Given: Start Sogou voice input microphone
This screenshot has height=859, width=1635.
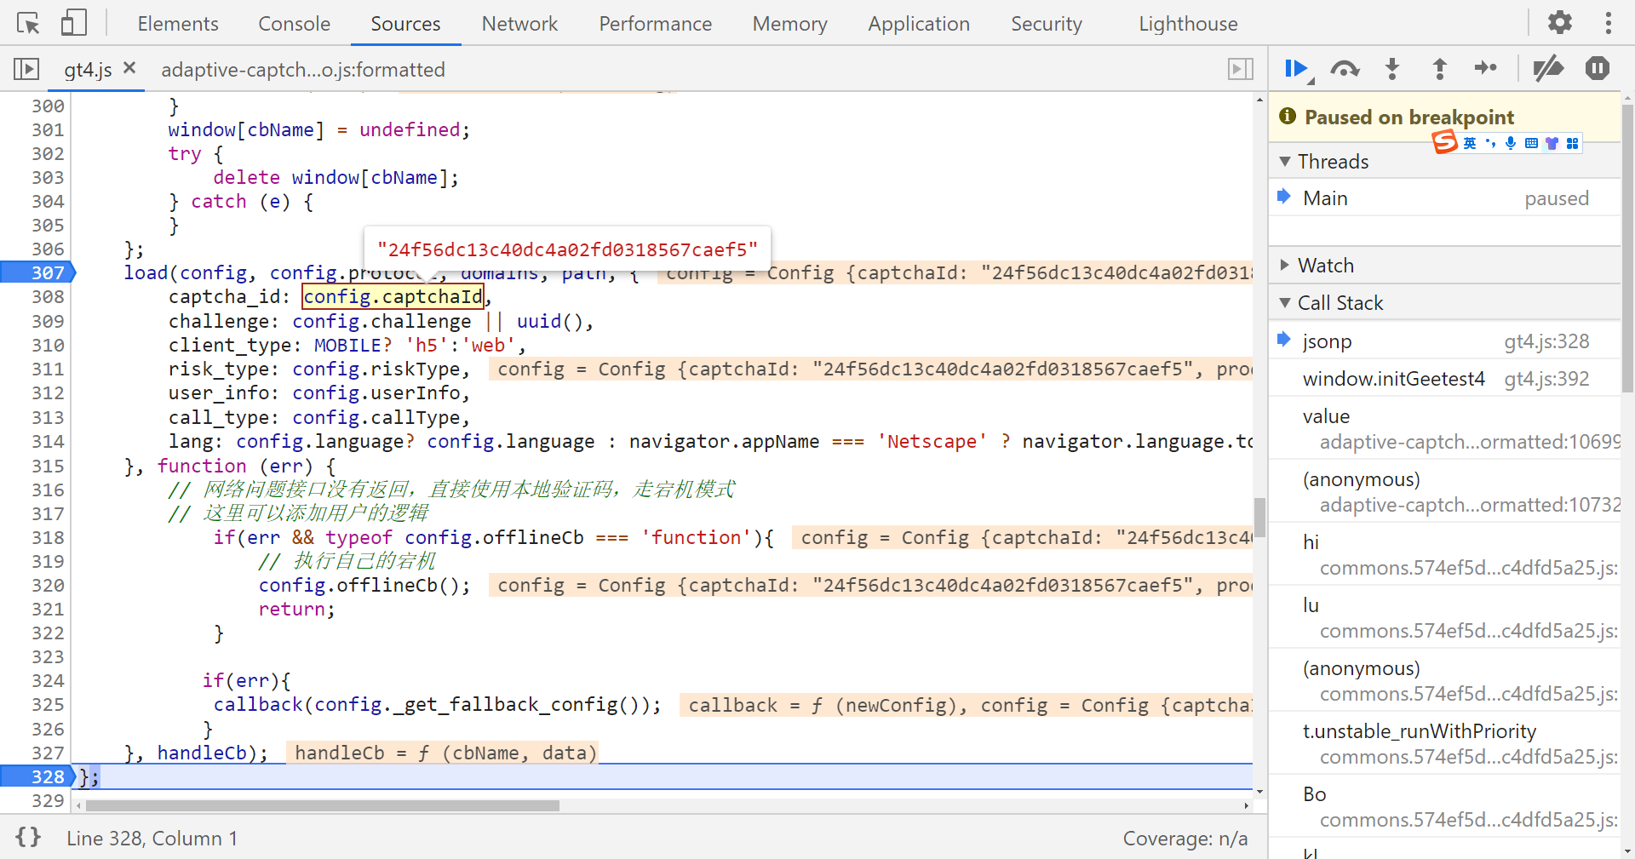Looking at the screenshot, I should pyautogui.click(x=1511, y=143).
